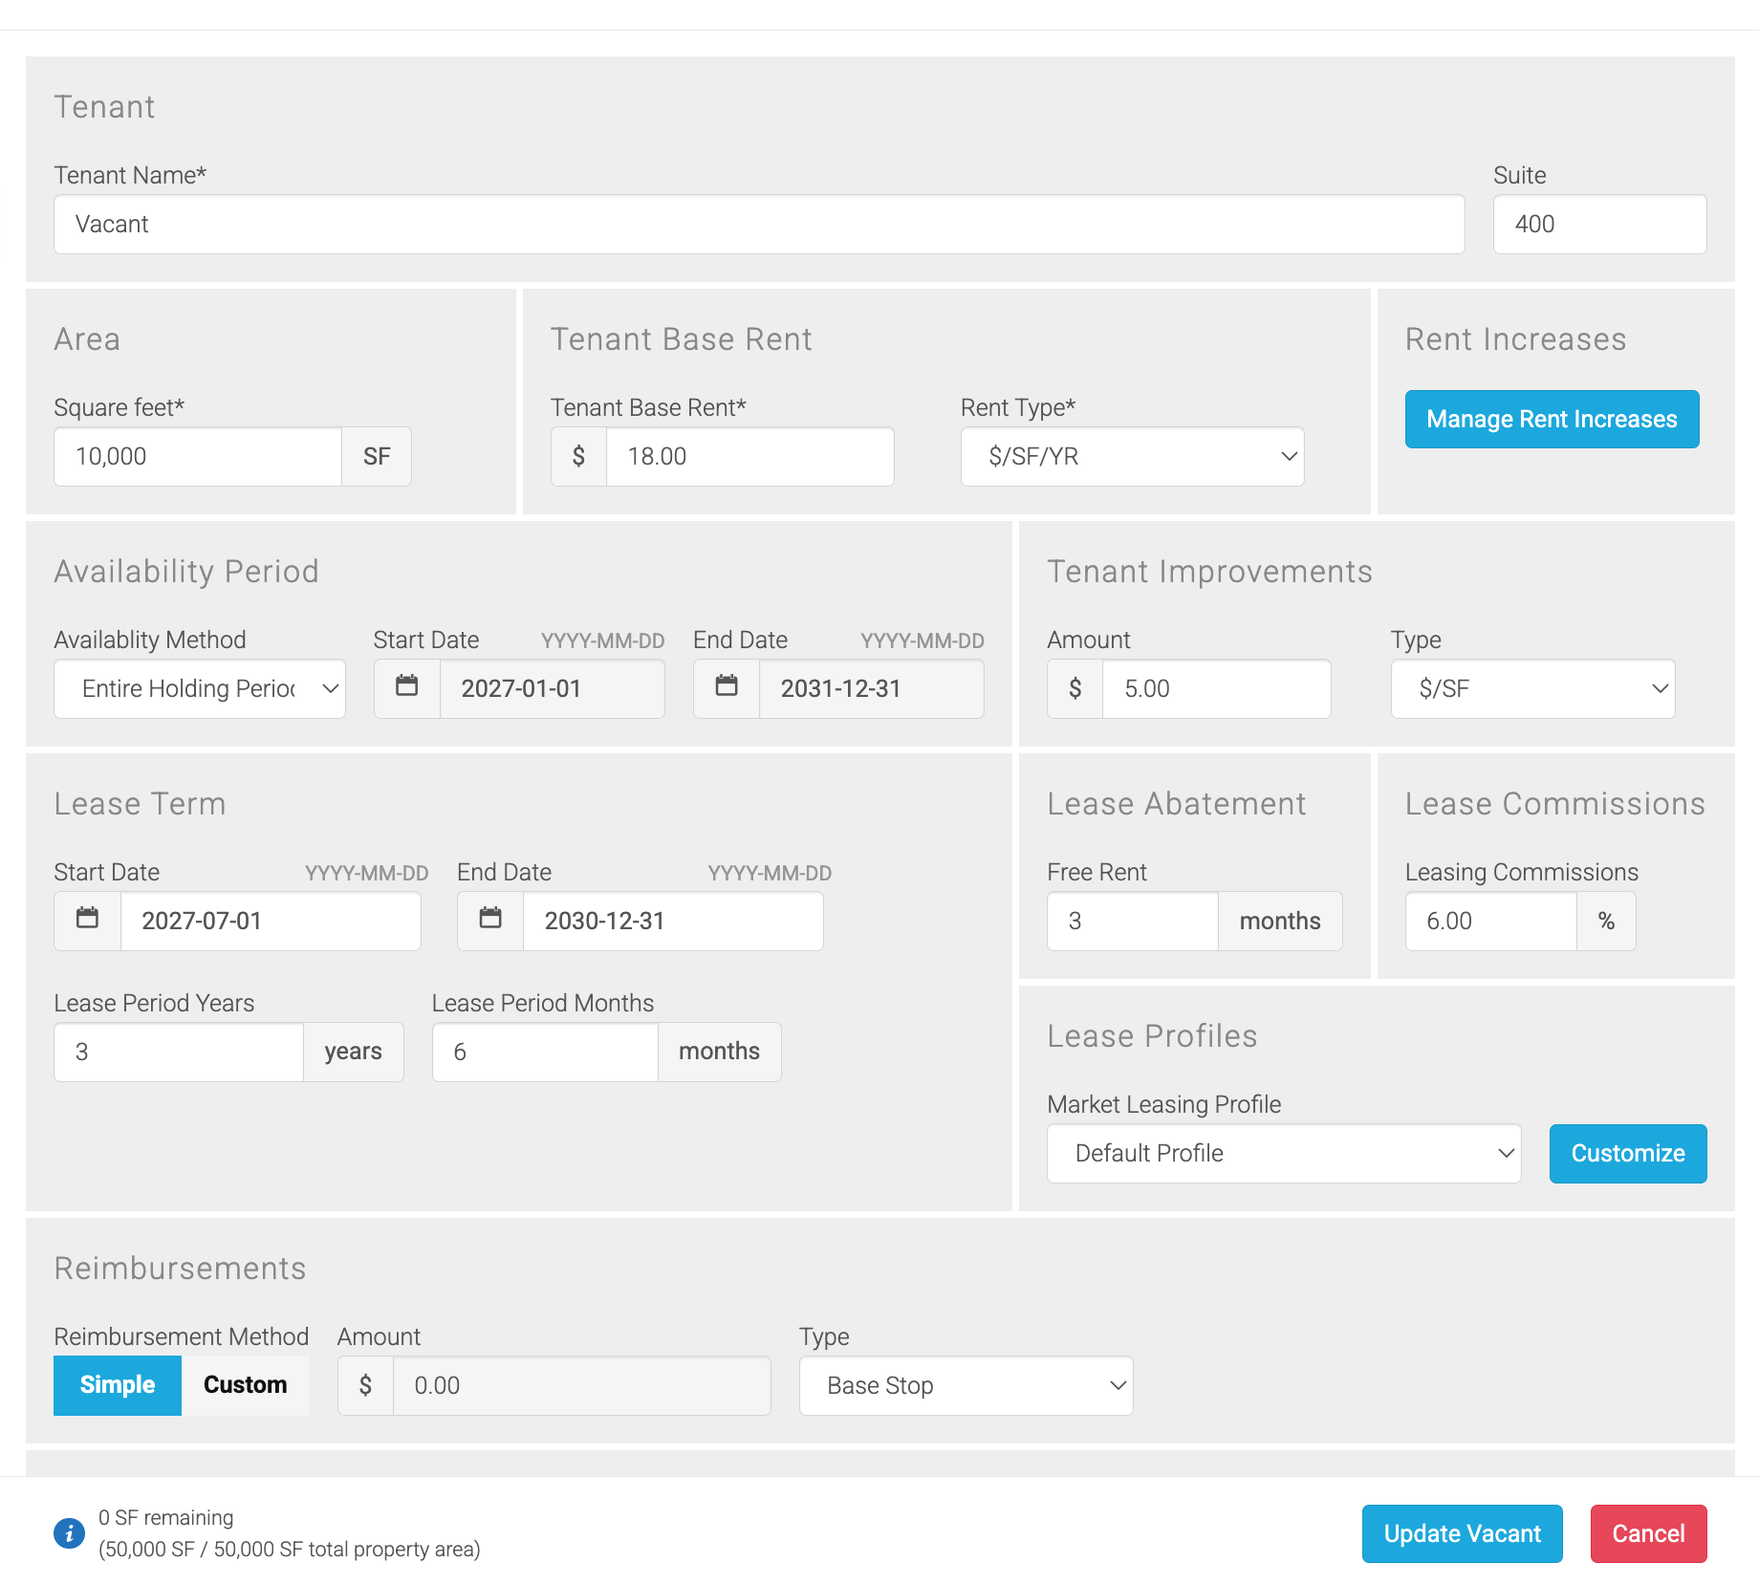Image resolution: width=1759 pixels, height=1585 pixels.
Task: Expand the Availability Method dropdown
Action: 200,688
